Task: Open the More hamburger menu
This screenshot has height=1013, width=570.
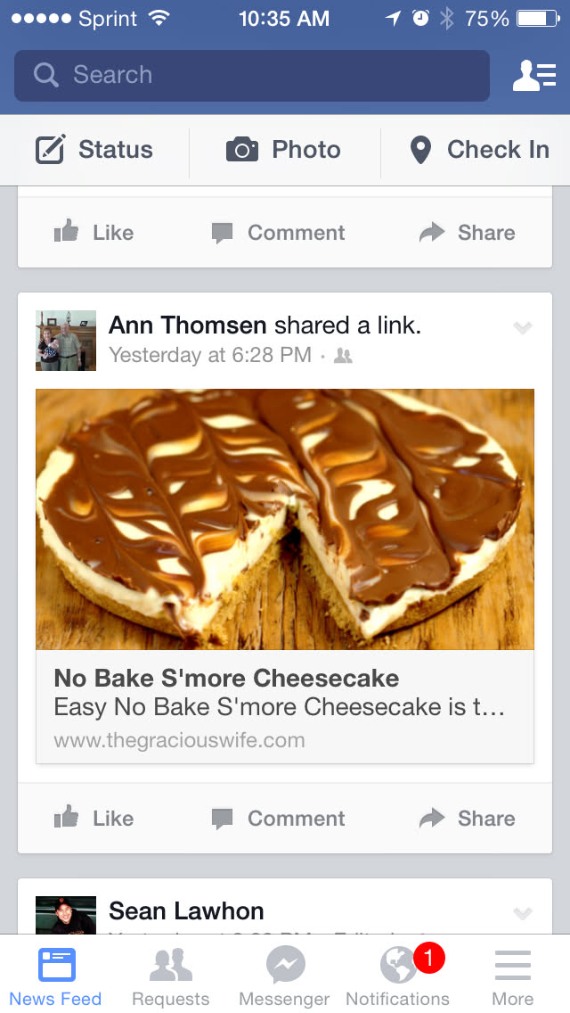Action: point(512,976)
